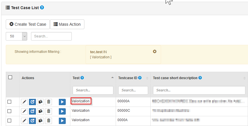This screenshot has width=248, height=126.
Task: Tick the select-all checkbox in the table header
Action: [x=10, y=77]
